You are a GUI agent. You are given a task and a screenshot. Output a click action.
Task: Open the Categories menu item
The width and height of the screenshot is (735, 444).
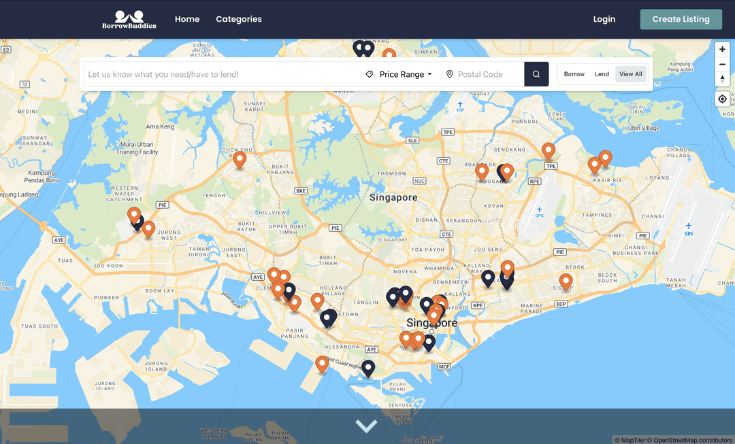pyautogui.click(x=239, y=19)
